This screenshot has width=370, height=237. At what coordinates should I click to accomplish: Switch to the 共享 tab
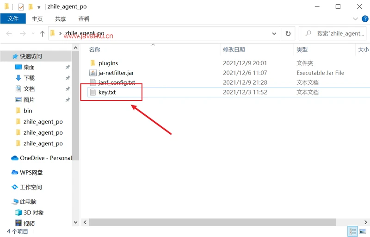(61, 19)
